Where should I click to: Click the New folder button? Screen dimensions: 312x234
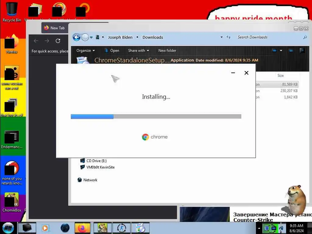[167, 51]
